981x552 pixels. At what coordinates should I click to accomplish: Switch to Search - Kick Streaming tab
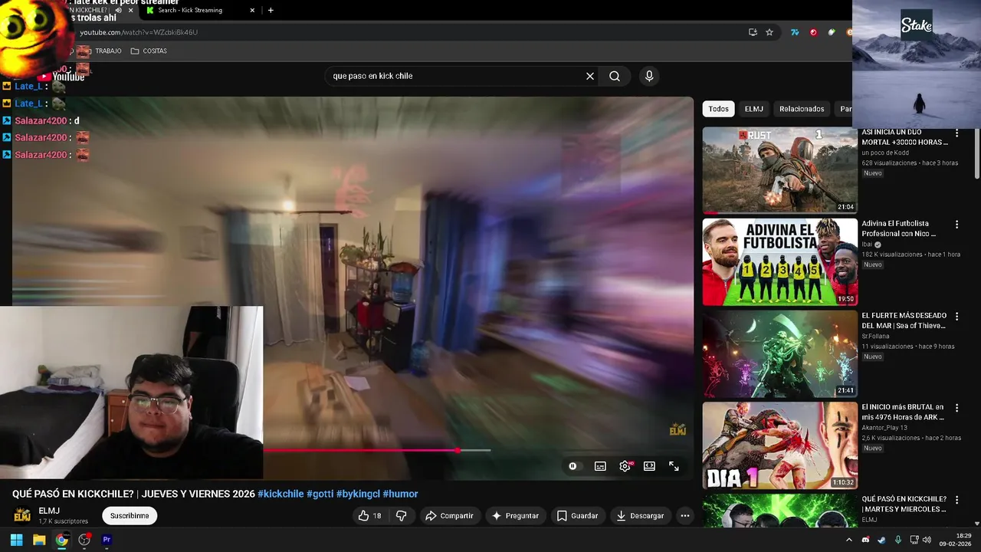pyautogui.click(x=192, y=10)
